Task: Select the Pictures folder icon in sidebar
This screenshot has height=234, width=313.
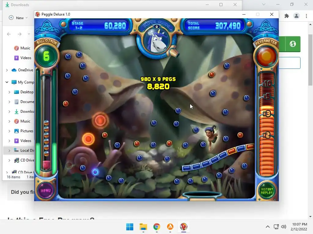Action: (17, 131)
